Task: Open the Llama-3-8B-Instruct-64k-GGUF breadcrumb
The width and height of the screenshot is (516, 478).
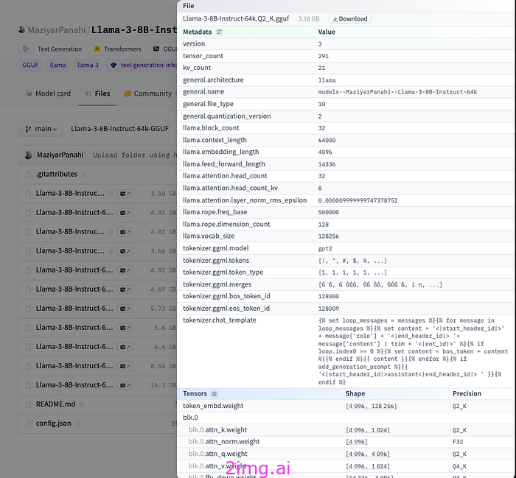Action: (x=119, y=129)
